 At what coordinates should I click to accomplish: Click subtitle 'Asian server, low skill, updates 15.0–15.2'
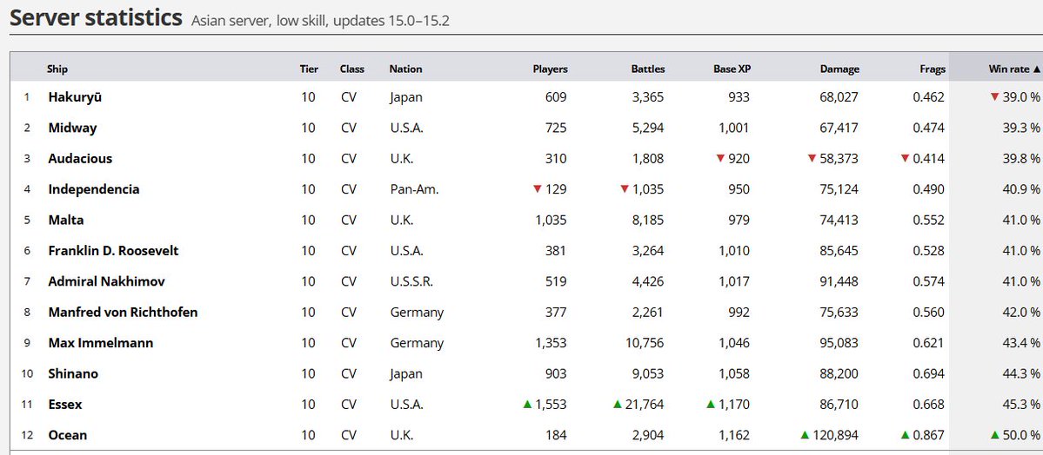click(x=321, y=21)
